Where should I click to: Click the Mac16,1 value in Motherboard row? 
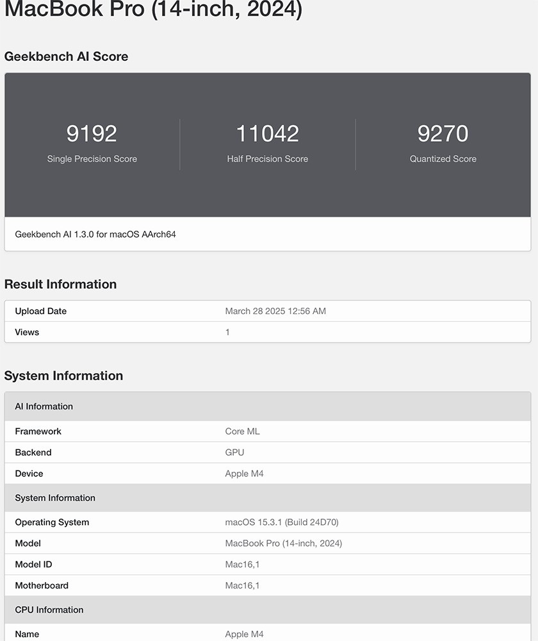(x=242, y=586)
